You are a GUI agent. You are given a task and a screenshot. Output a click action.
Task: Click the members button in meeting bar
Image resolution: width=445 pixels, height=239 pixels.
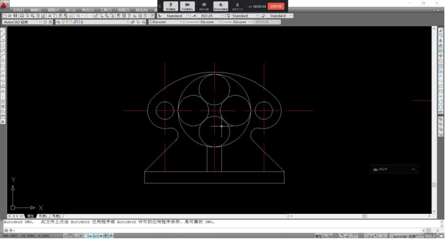tap(237, 6)
